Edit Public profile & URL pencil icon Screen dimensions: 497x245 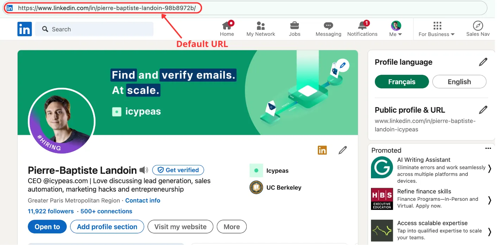point(483,110)
